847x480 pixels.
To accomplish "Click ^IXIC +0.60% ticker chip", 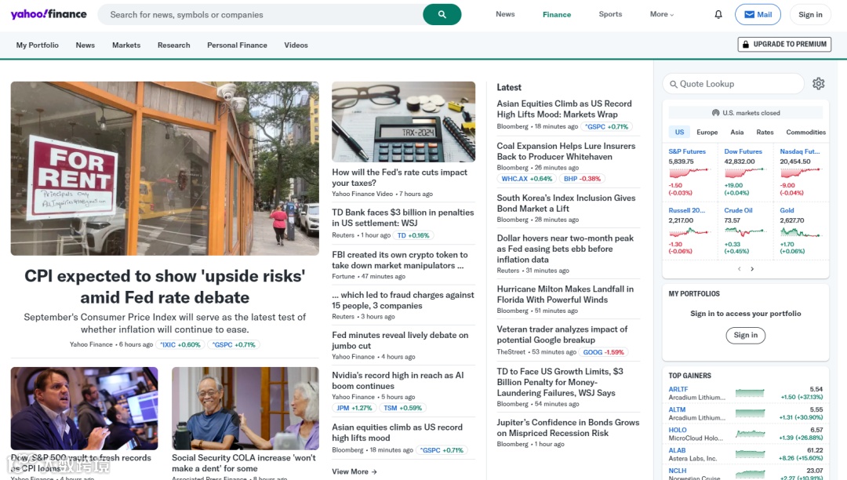I will coord(180,344).
